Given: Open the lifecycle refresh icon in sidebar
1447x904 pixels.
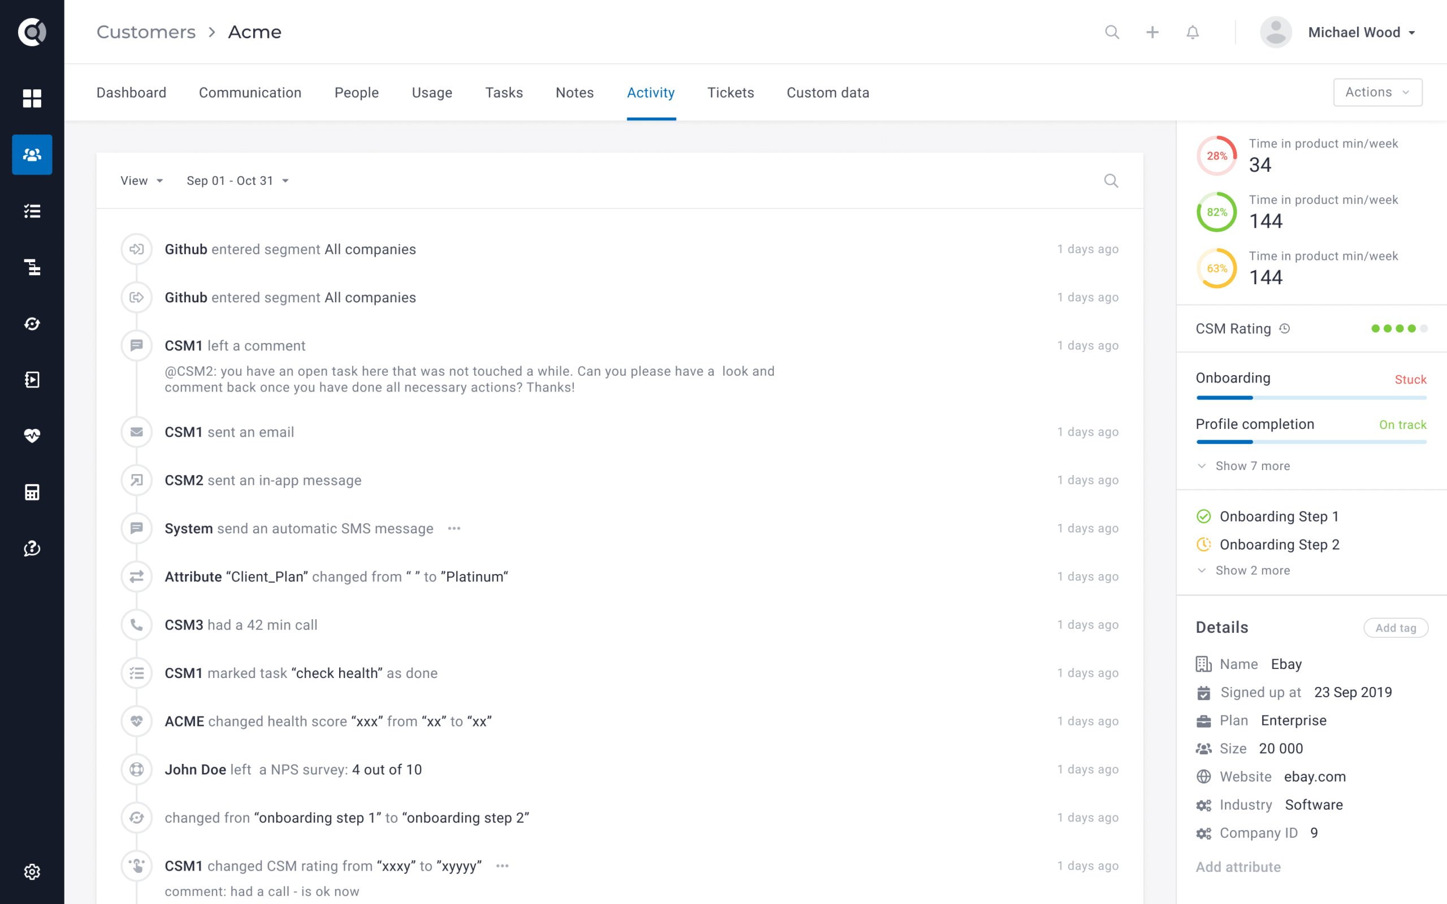Looking at the screenshot, I should coord(32,323).
